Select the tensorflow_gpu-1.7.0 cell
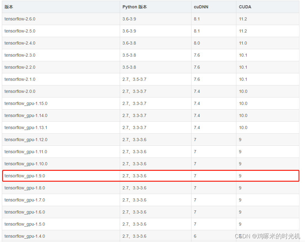 click(x=61, y=200)
